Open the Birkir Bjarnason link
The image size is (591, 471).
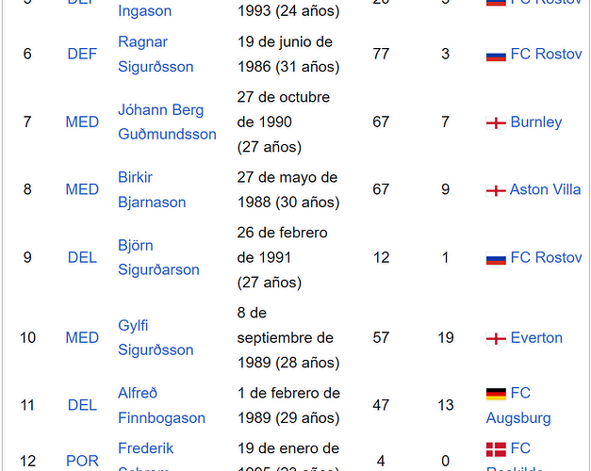pos(152,189)
